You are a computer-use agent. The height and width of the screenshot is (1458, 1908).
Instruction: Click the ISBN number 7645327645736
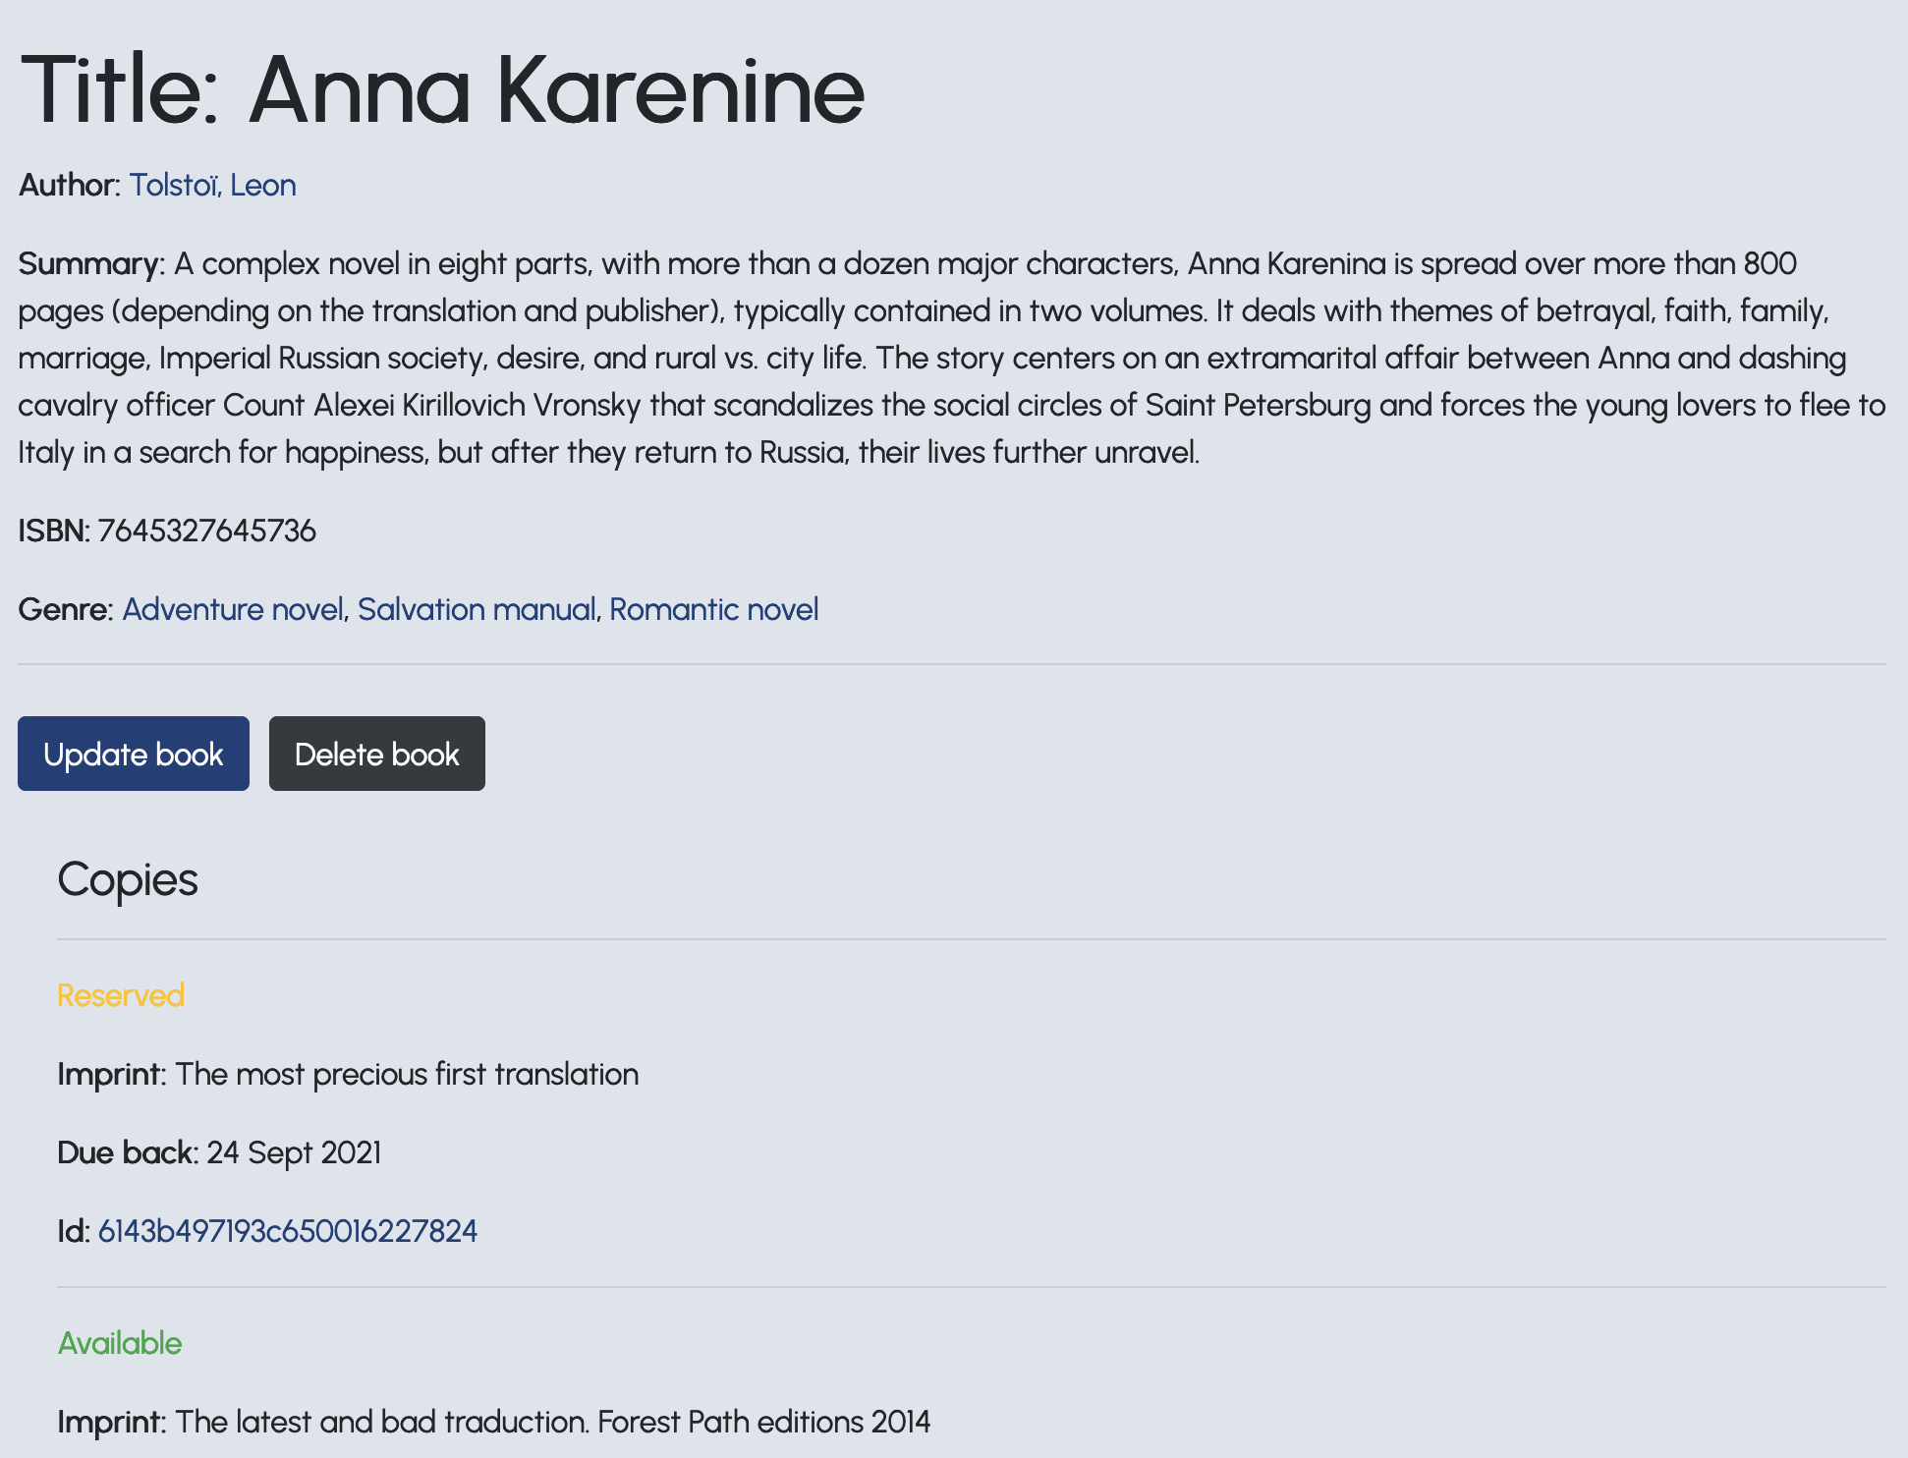point(206,531)
